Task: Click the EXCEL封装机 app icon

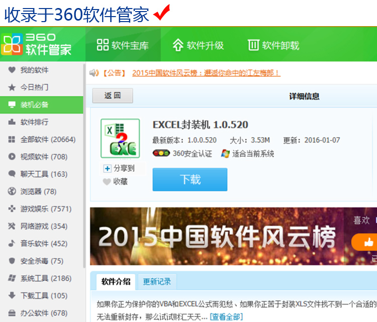Action: point(120,139)
